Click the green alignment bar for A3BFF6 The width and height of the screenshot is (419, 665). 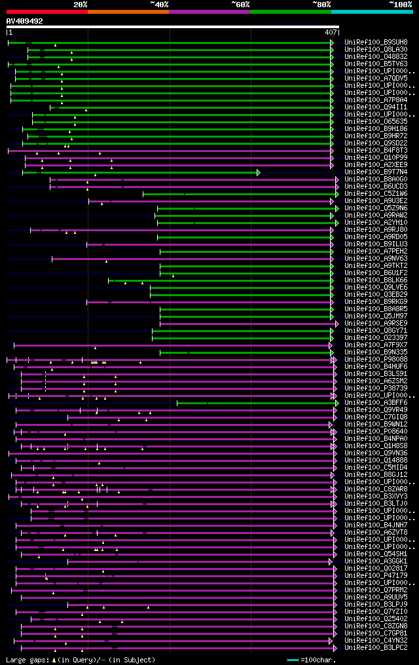click(258, 404)
